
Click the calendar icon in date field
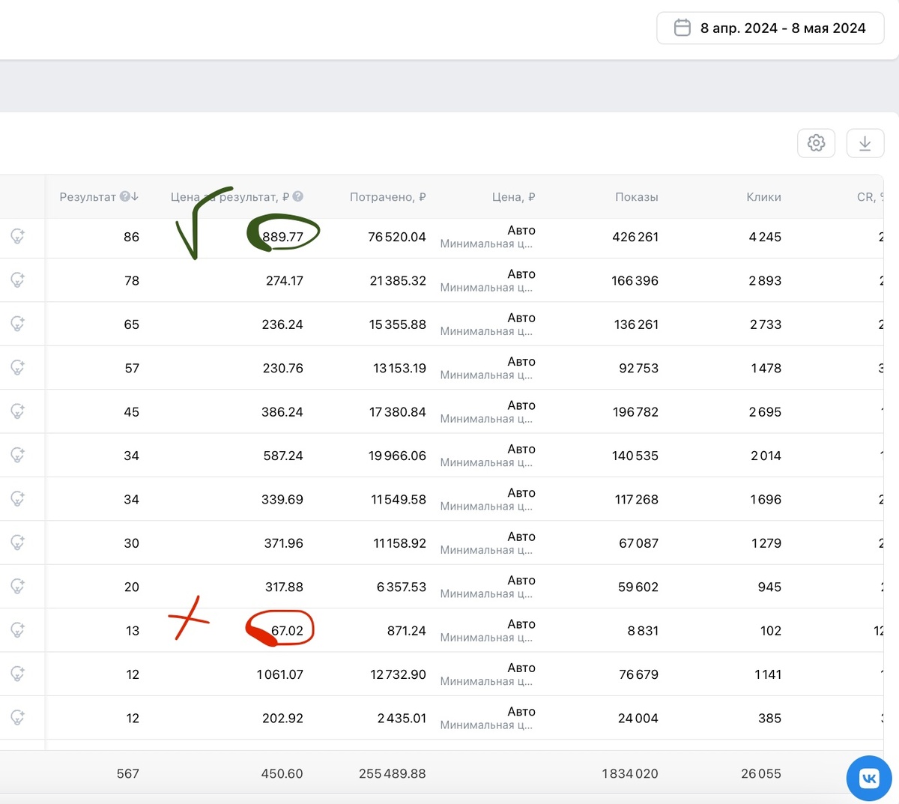point(682,28)
